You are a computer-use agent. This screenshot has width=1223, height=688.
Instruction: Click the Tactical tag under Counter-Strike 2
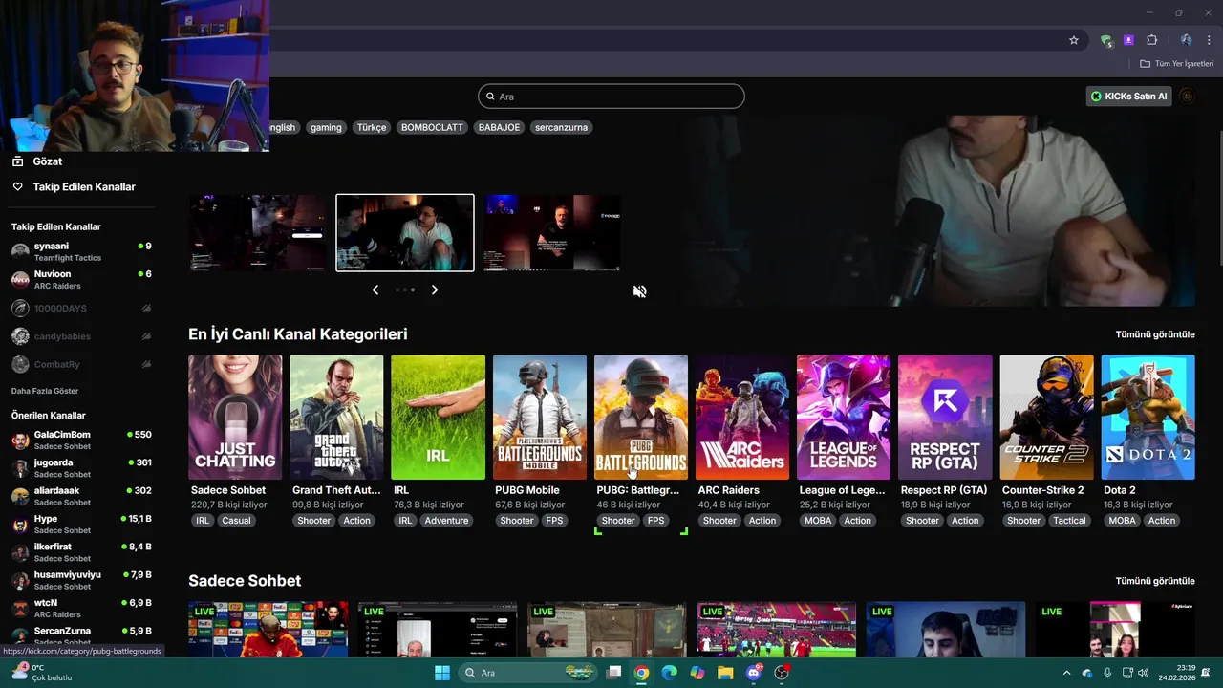pos(1069,521)
